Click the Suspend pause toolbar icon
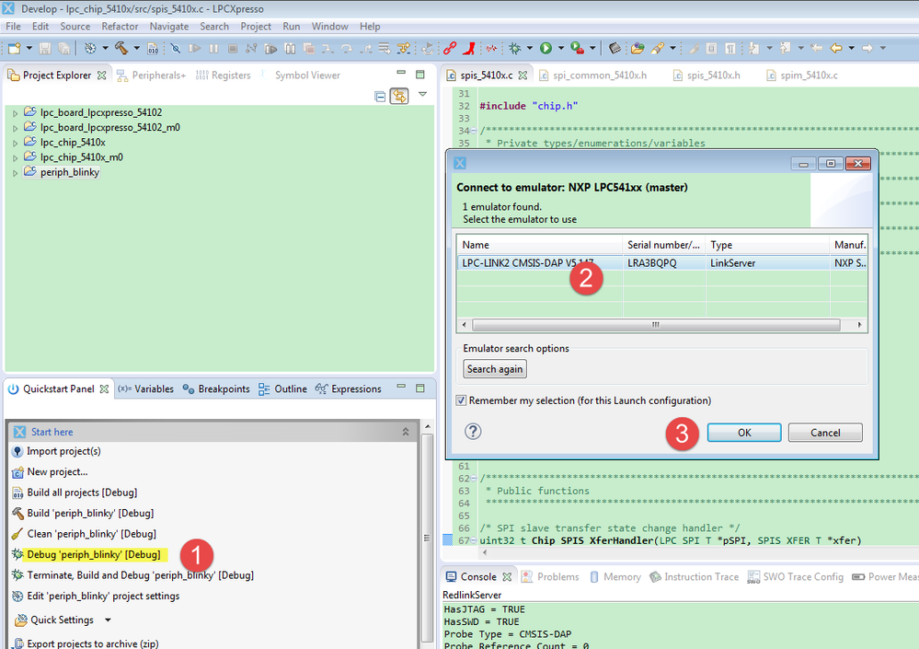Viewport: 919px width, 649px height. (214, 48)
